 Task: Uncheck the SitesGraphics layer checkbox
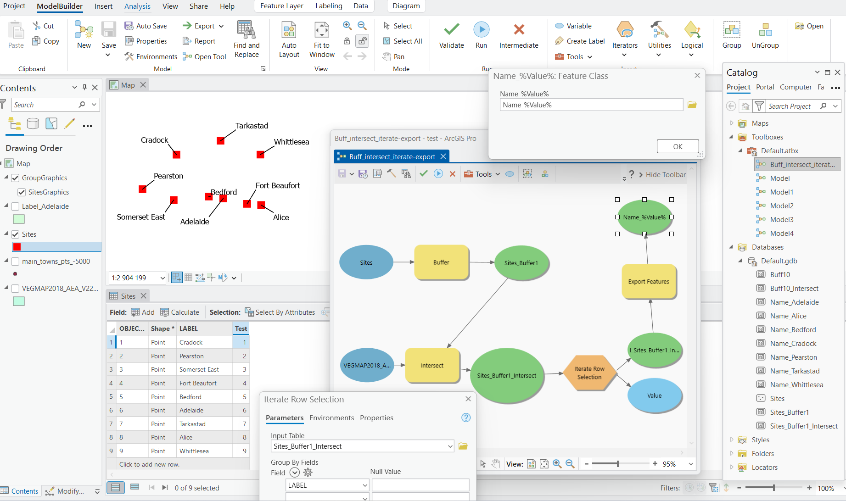coord(22,192)
